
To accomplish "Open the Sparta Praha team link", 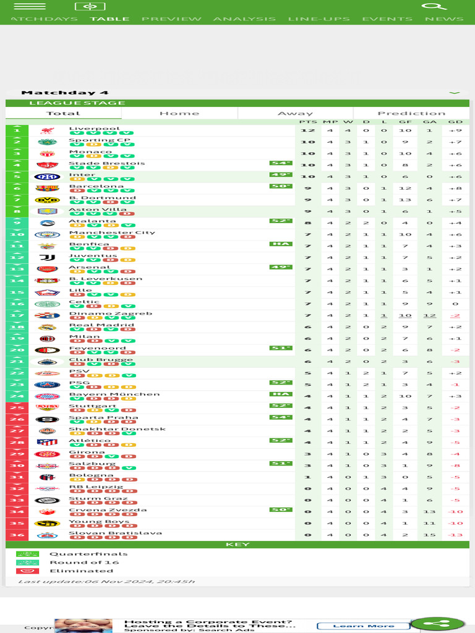I will pyautogui.click(x=103, y=417).
